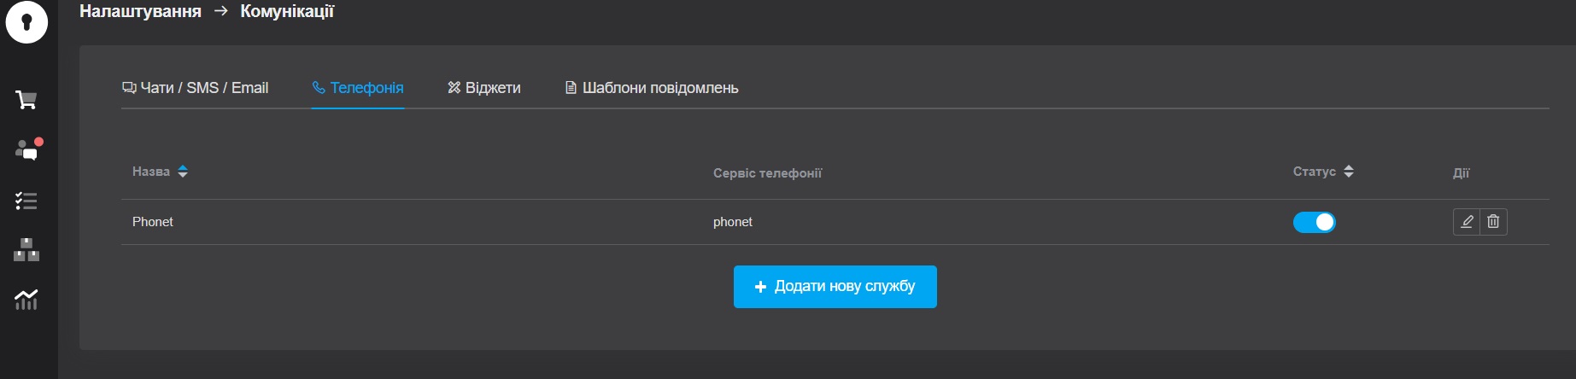Toggle the Phonet status switch off
The image size is (1576, 379).
1314,222
